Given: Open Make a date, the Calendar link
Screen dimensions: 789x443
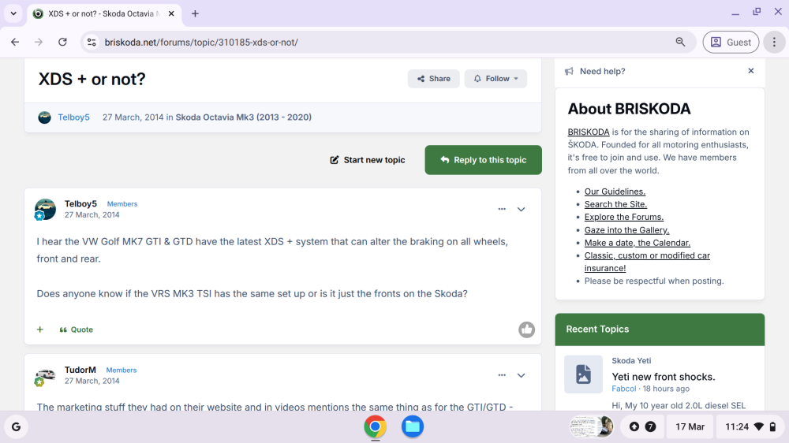Looking at the screenshot, I should pos(637,242).
